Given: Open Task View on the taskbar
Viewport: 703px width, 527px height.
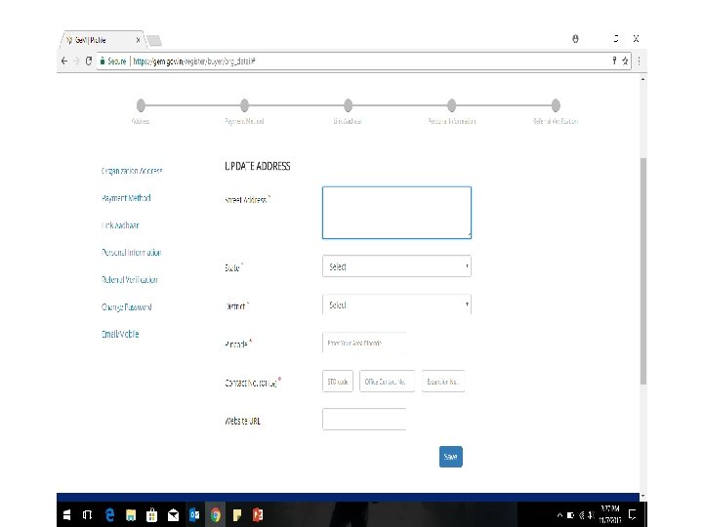Looking at the screenshot, I should (88, 515).
